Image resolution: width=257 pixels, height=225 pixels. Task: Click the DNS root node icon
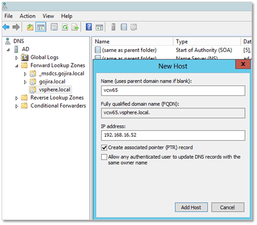(8, 41)
